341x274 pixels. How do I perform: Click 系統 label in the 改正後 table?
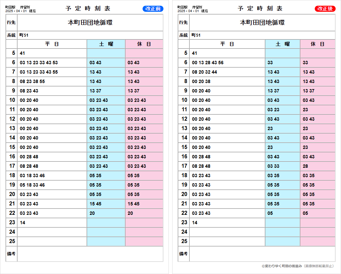pyautogui.click(x=184, y=35)
